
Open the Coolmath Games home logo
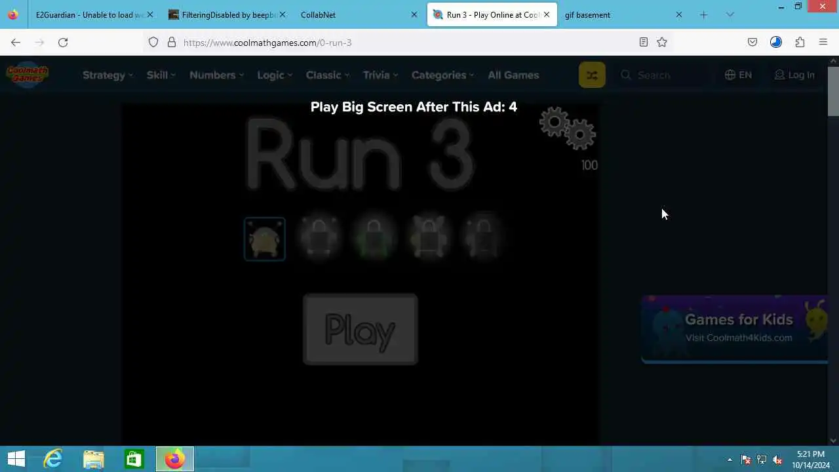tap(28, 75)
